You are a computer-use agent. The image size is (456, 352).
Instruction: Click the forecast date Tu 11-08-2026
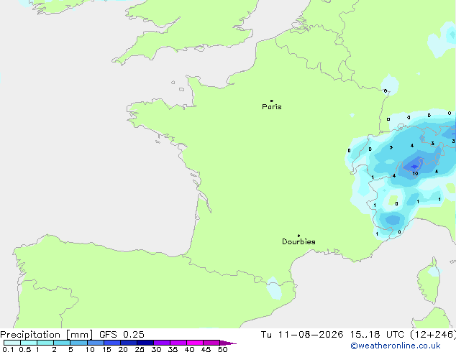pos(302,335)
